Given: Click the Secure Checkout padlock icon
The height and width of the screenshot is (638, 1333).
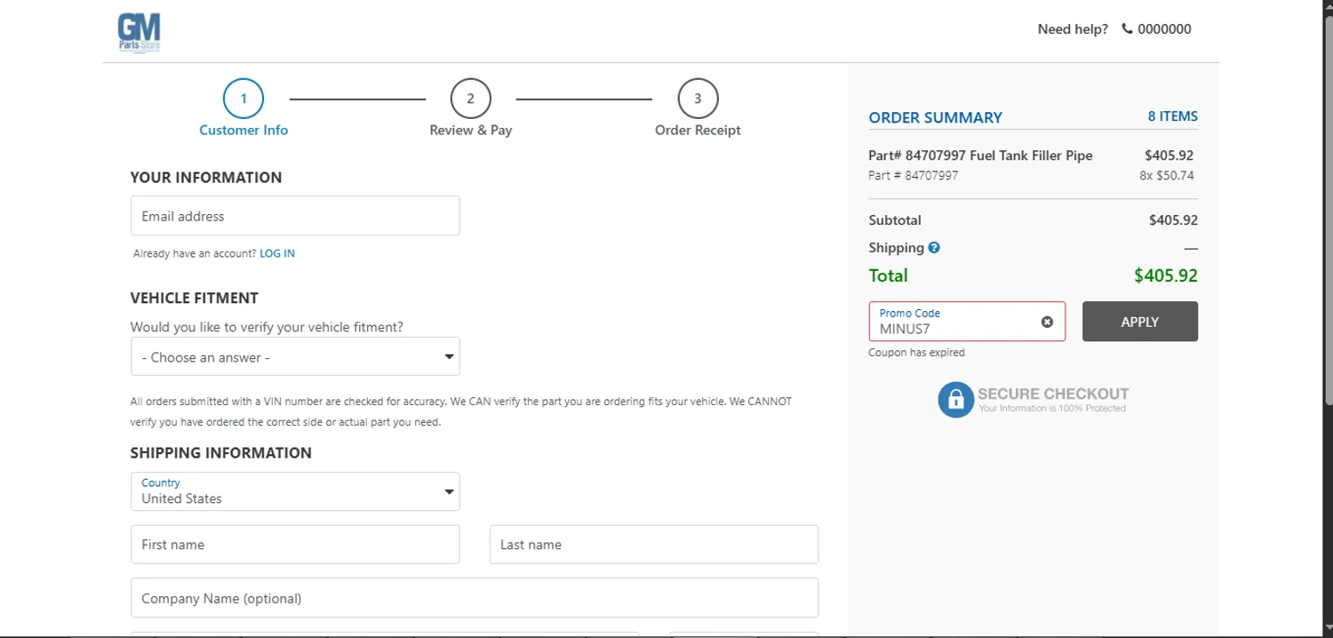Looking at the screenshot, I should [x=956, y=400].
